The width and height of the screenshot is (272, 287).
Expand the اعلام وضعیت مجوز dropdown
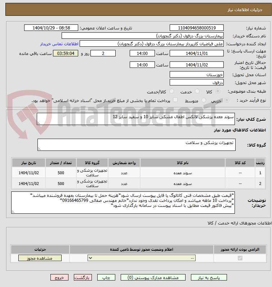click(142, 258)
